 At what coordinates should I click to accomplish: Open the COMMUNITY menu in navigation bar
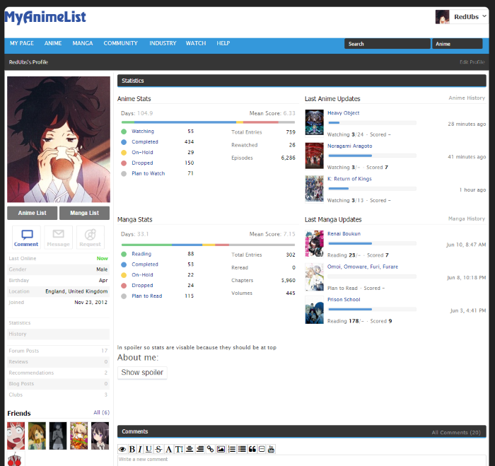point(120,44)
